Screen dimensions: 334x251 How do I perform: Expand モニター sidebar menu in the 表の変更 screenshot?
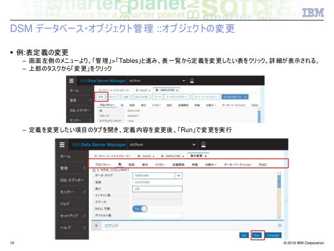84,192
